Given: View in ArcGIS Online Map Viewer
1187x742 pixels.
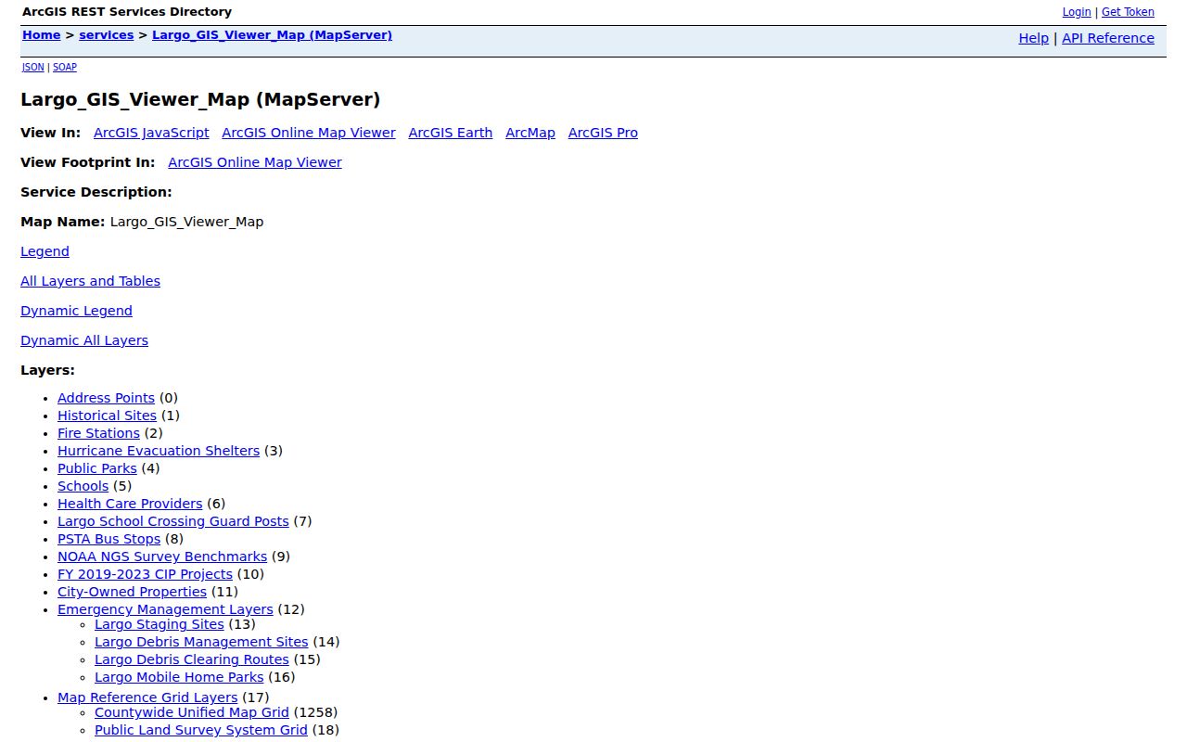Looking at the screenshot, I should (309, 133).
